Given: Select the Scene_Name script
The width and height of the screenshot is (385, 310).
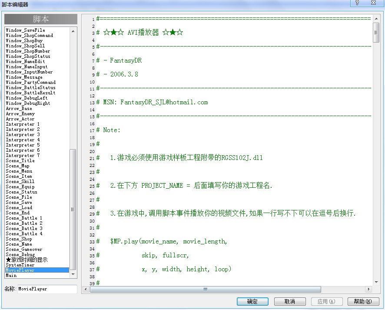Looking at the screenshot, I should pyautogui.click(x=37, y=244).
